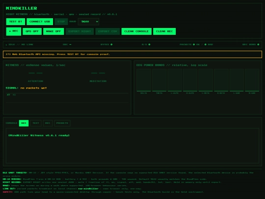Image resolution: width=265 pixels, height=199 pixels.
Task: Click the Web Bluetooth API missing warning
Action: pos(132,55)
